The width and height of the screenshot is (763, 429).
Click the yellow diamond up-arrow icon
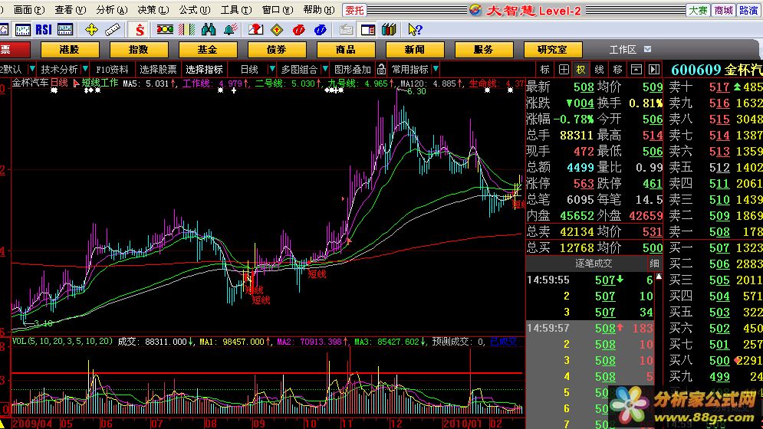coord(277,30)
